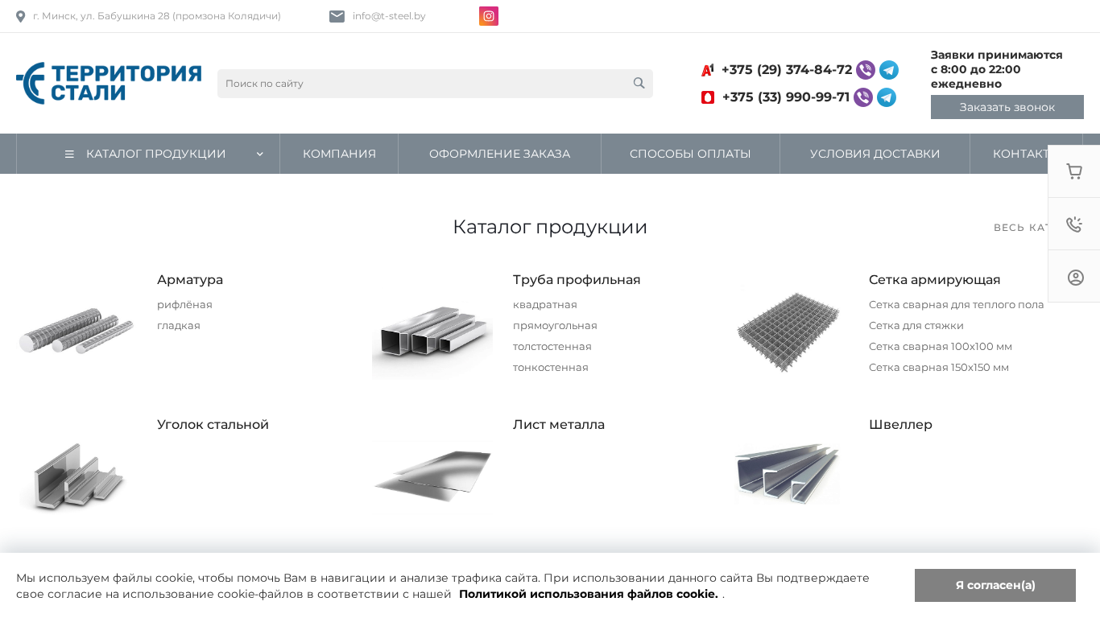
Task: Focus the Поиск по сайту search field
Action: click(x=424, y=84)
